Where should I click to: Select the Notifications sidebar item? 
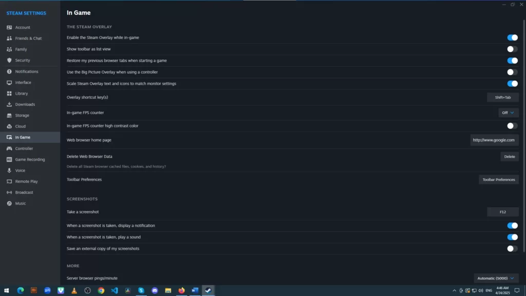(x=27, y=71)
